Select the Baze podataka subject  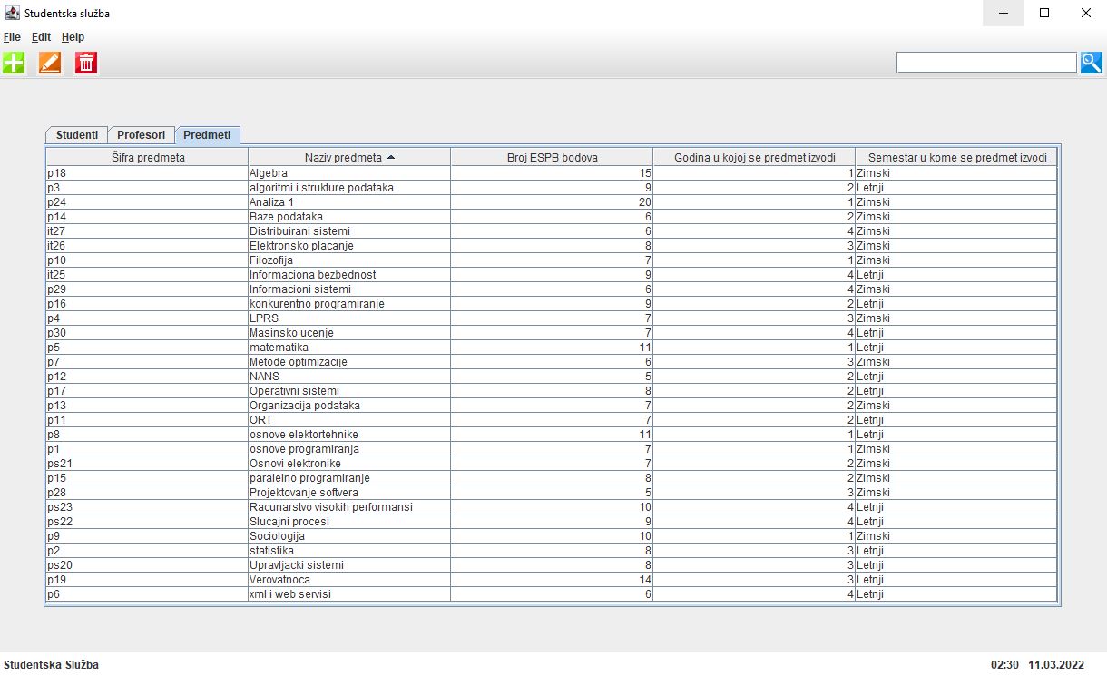(x=552, y=217)
